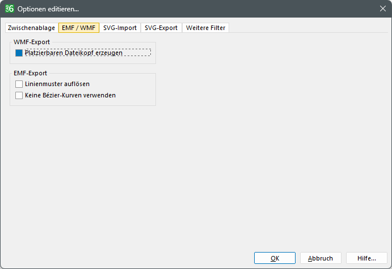
Task: Click the Platzierbaren Dateikopf erzeugen label text
Action: (x=74, y=53)
